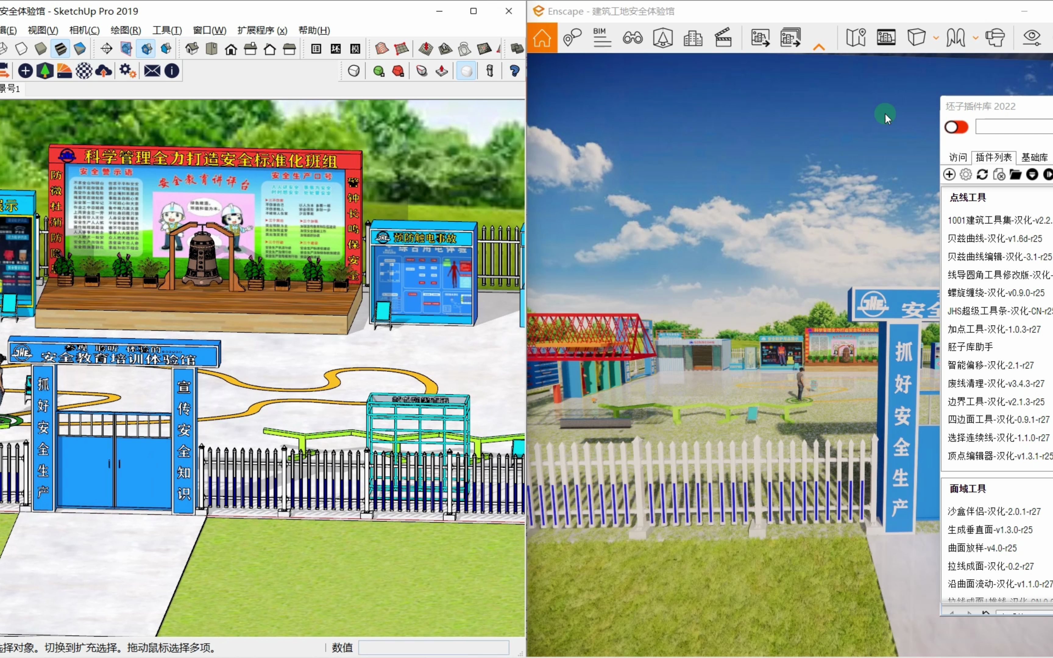Click Enscape asset tree icon in SketchUp
Image resolution: width=1053 pixels, height=658 pixels.
tap(45, 70)
